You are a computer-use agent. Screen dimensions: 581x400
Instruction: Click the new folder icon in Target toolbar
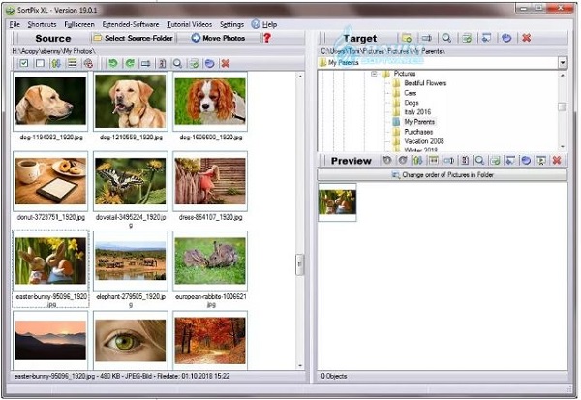tap(408, 39)
